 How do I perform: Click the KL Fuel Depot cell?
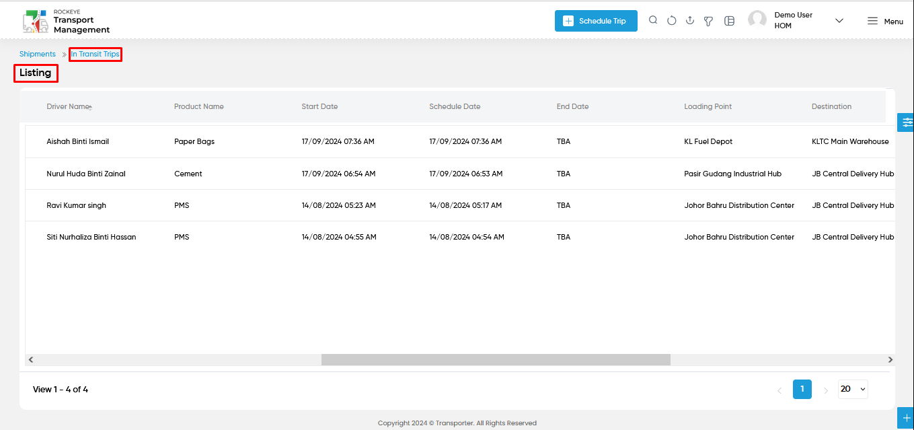click(x=708, y=141)
